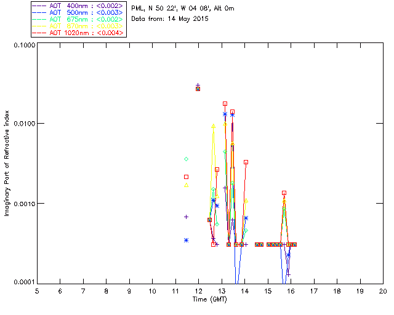This screenshot has height=315, width=394.
Task: Select the red square marker just after 14
Action: coord(246,162)
